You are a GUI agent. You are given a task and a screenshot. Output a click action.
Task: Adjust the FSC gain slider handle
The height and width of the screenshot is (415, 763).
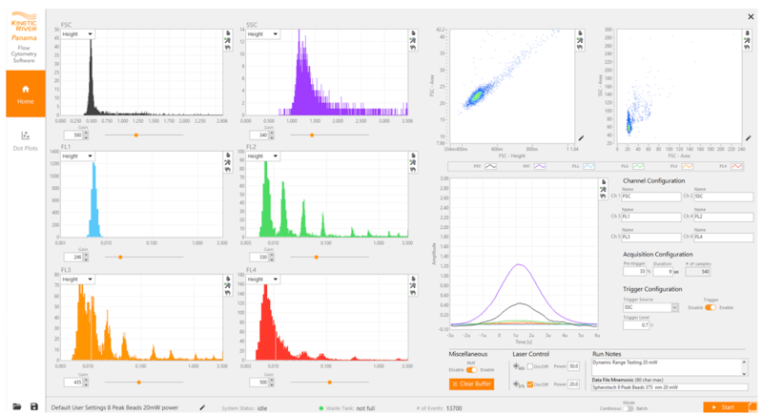click(x=136, y=135)
